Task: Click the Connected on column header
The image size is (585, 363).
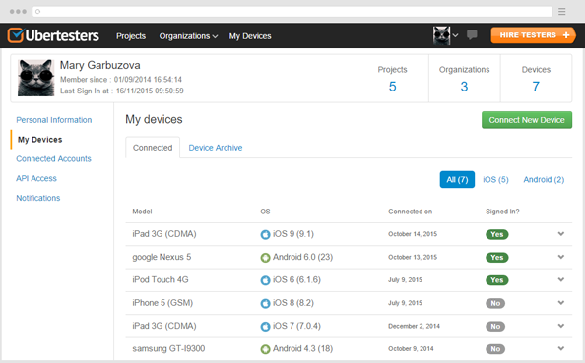Action: point(410,212)
